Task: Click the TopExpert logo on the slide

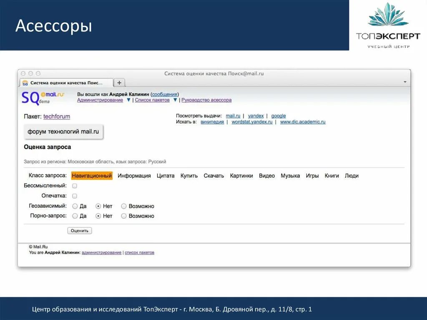Action: pos(388,26)
